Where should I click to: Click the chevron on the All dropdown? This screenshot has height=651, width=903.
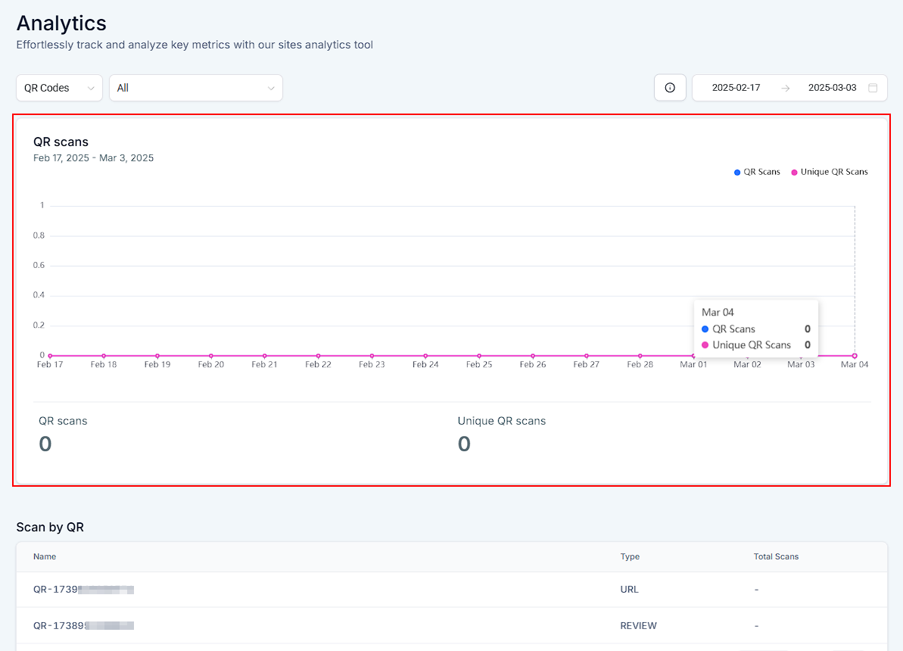pos(271,89)
